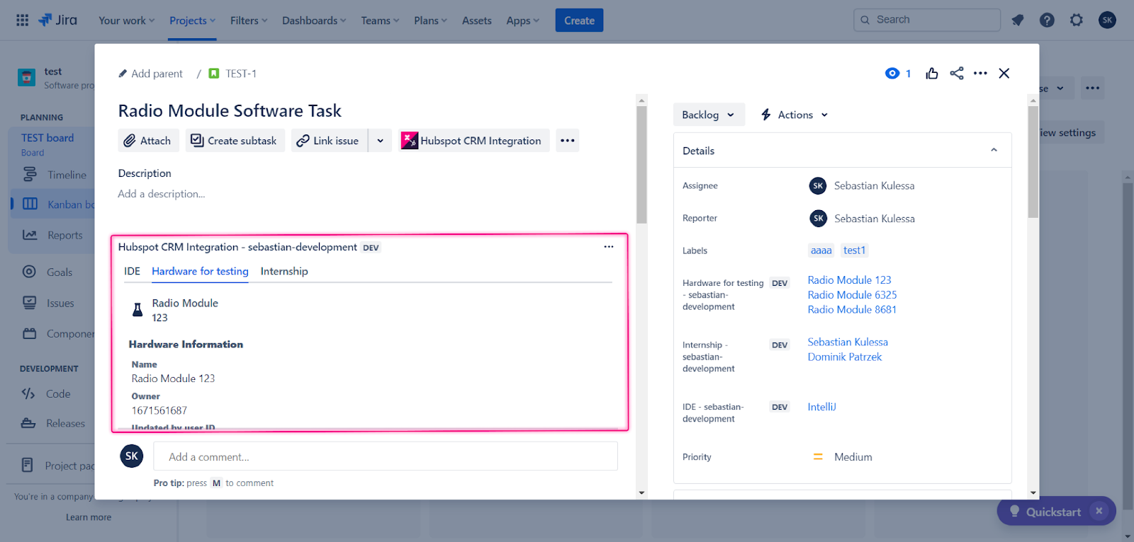1134x542 pixels.
Task: Click the Search box
Action: click(927, 20)
